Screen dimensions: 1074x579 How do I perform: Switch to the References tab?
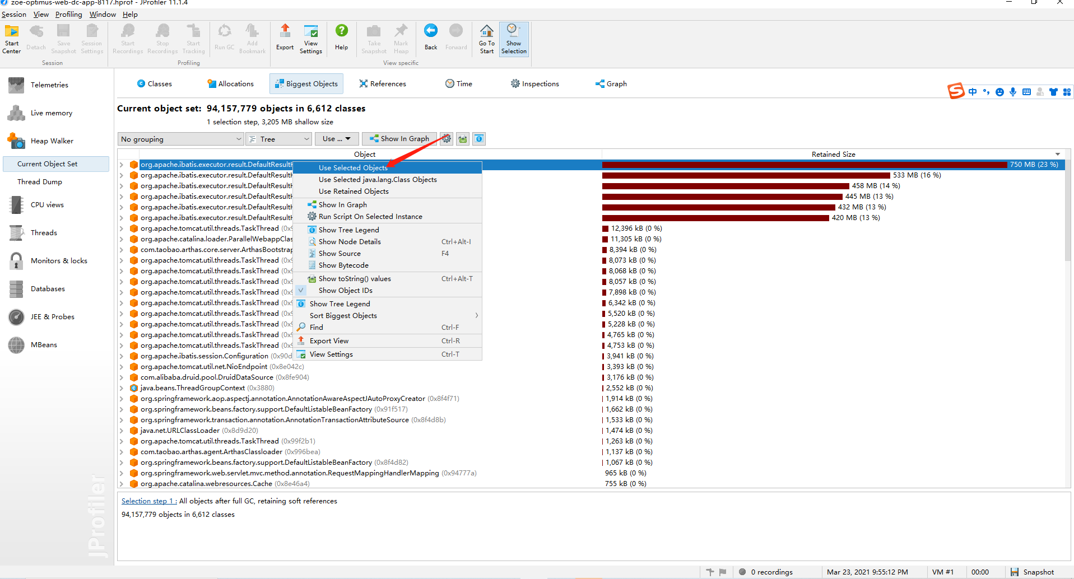click(383, 83)
